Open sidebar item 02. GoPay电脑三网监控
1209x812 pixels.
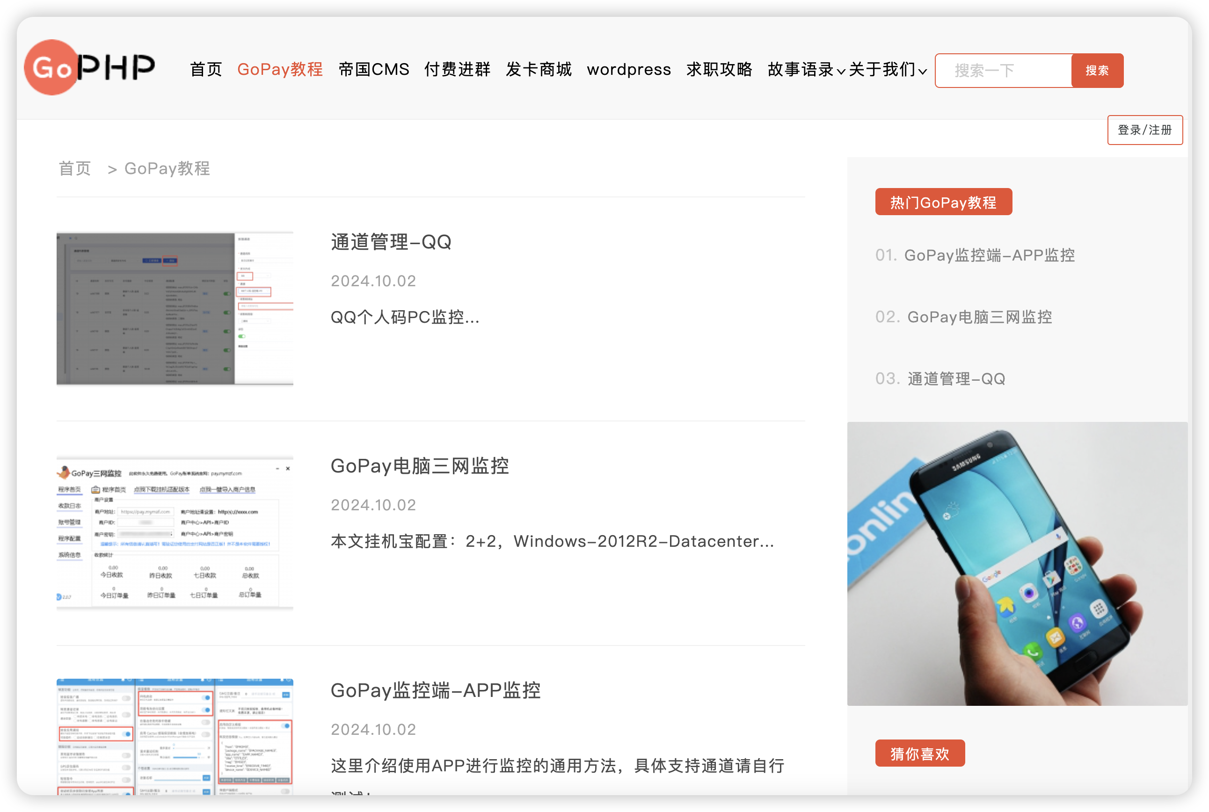click(x=963, y=317)
